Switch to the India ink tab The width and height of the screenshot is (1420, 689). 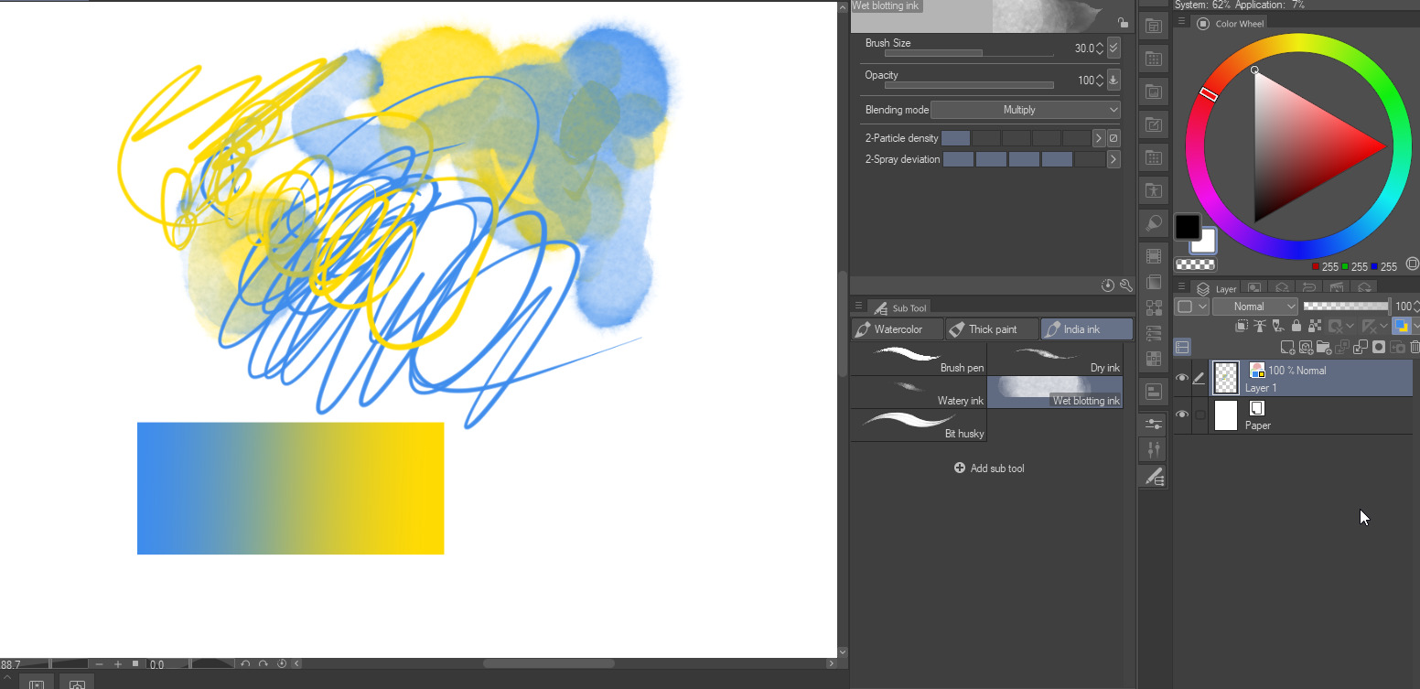(1087, 329)
